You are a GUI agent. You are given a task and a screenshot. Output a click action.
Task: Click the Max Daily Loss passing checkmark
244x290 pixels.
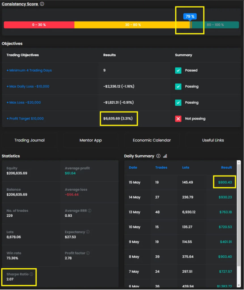178,86
